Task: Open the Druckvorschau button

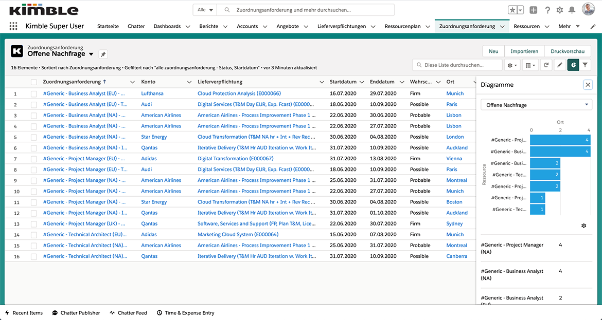Action: point(568,51)
